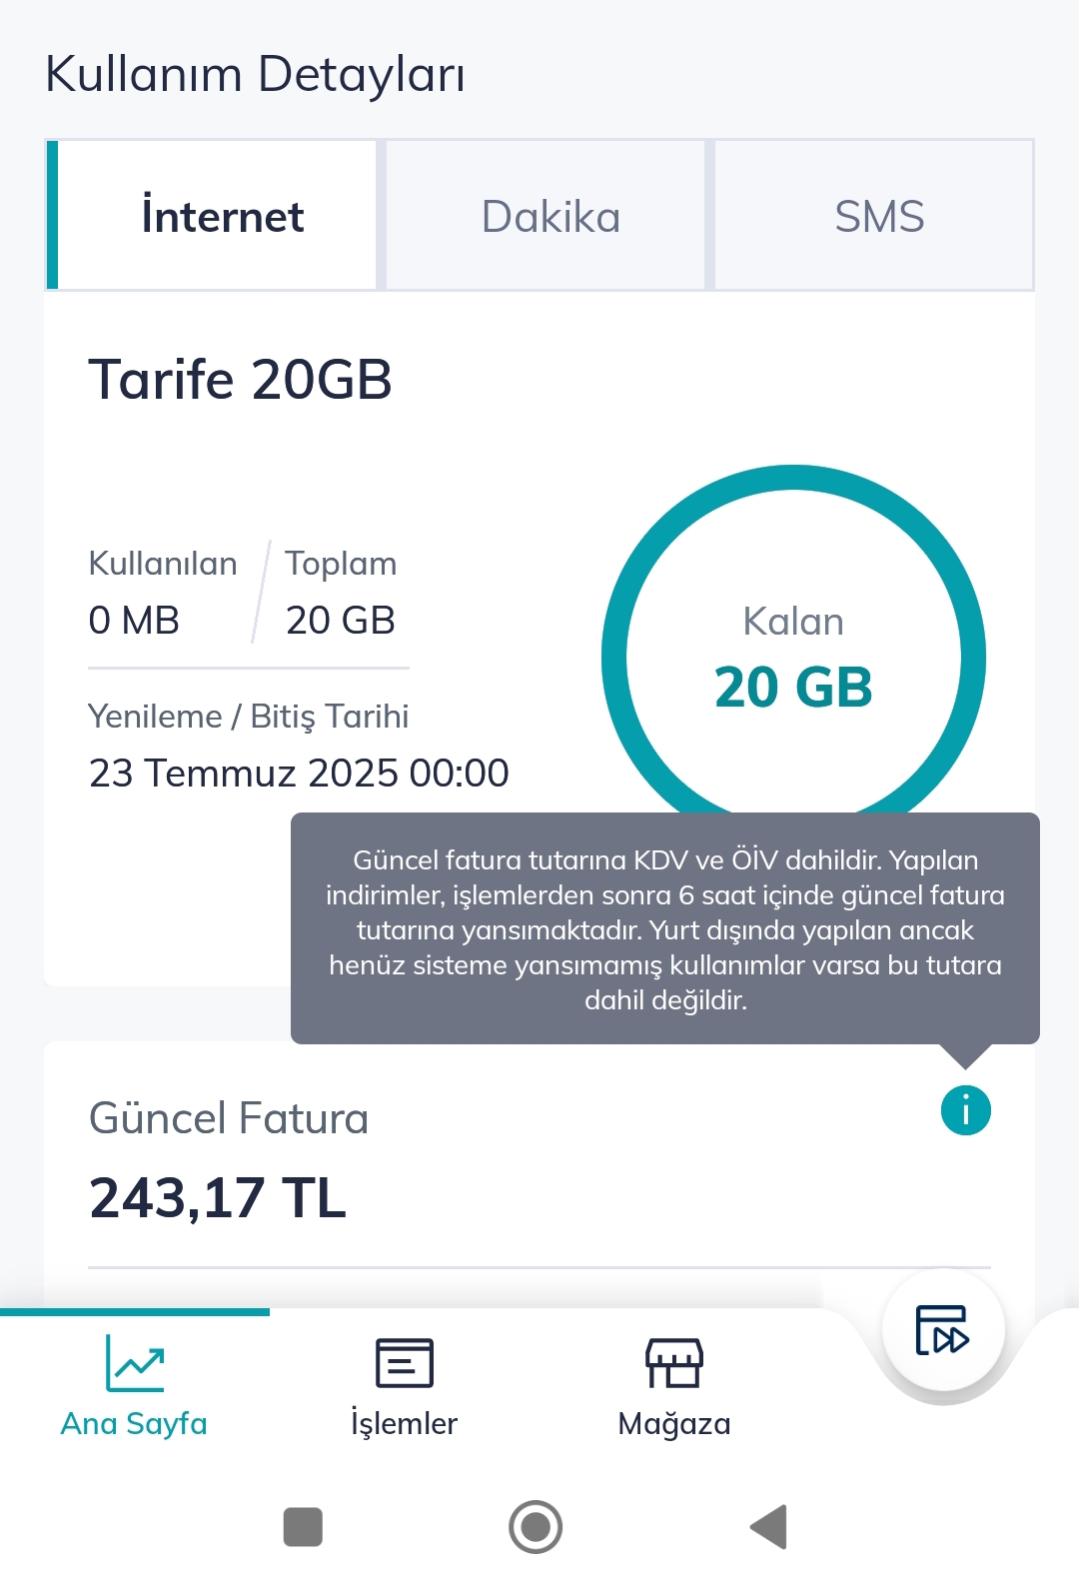1079x1592 pixels.
Task: Select the İnternet usage tab
Action: point(222,216)
